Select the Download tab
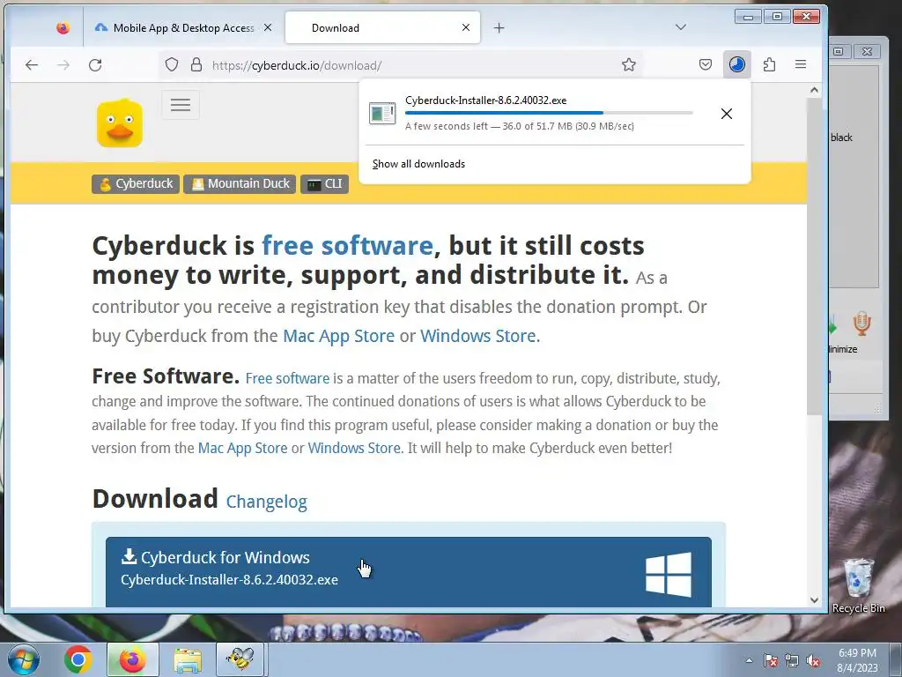 tap(382, 27)
